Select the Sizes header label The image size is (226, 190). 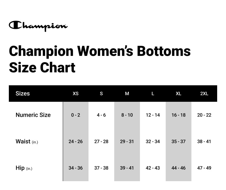pos(23,94)
